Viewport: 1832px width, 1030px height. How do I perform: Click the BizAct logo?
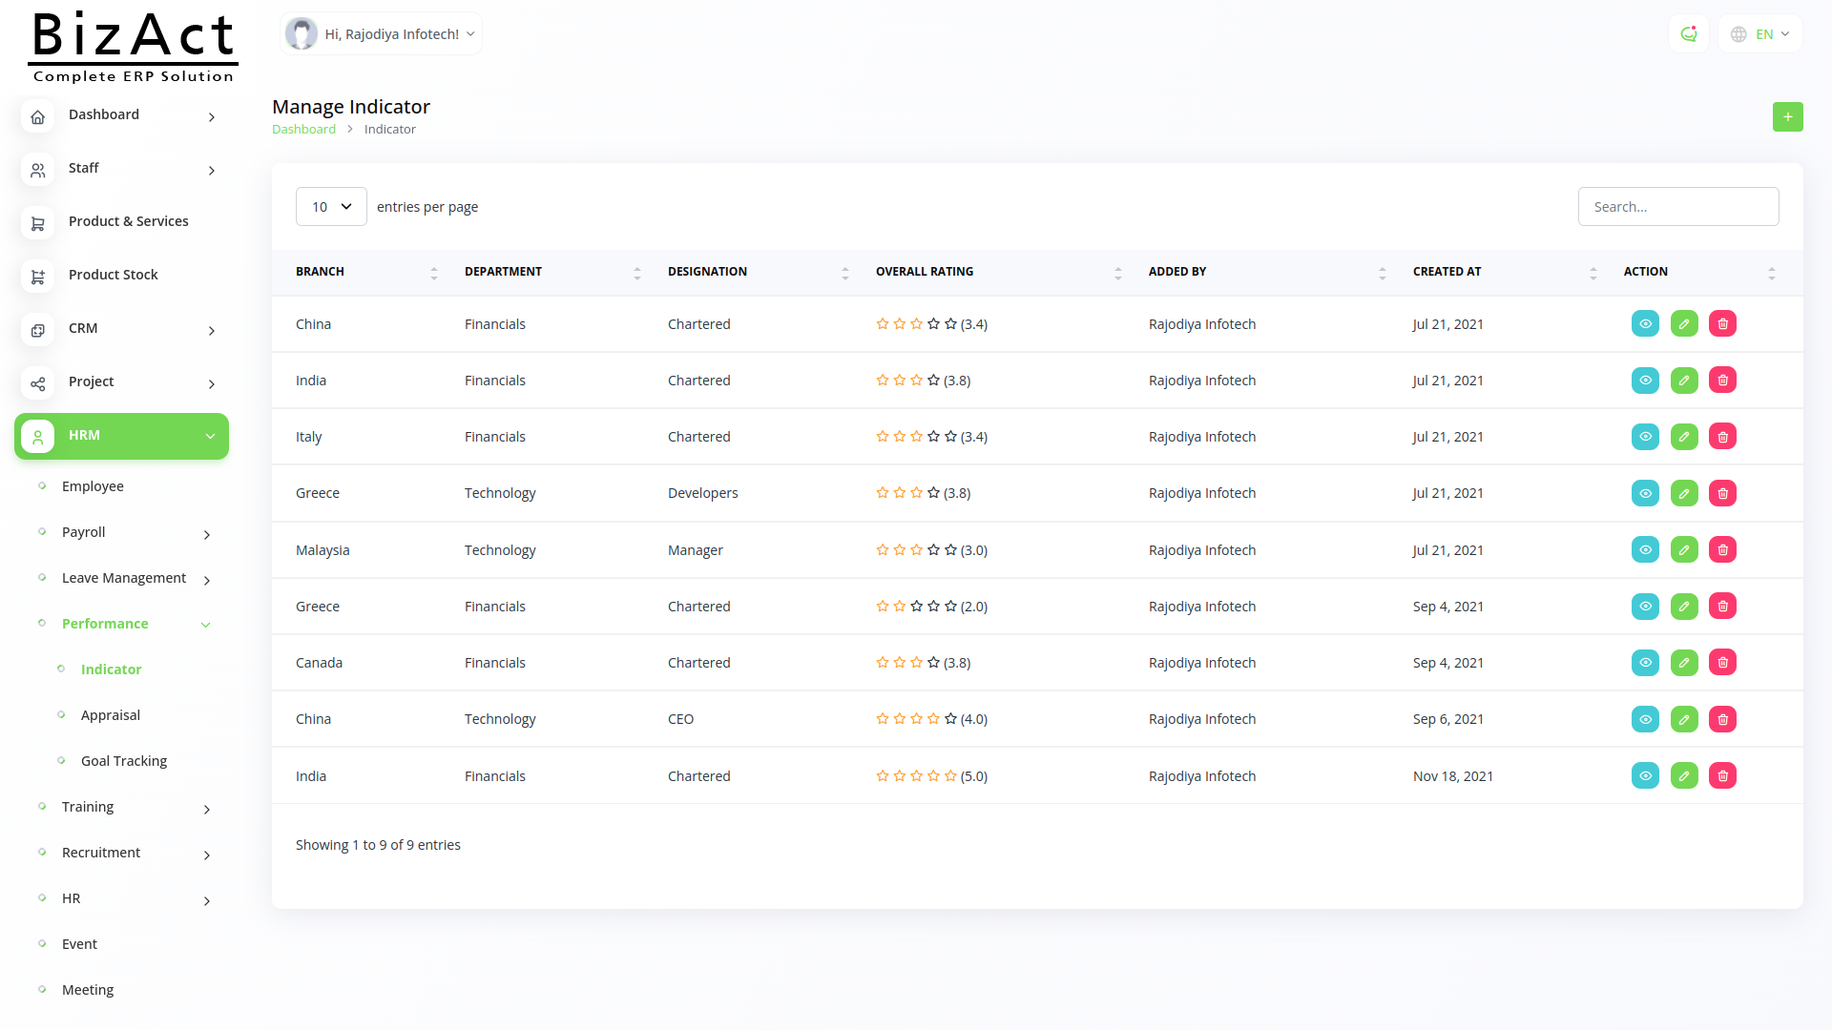click(133, 47)
